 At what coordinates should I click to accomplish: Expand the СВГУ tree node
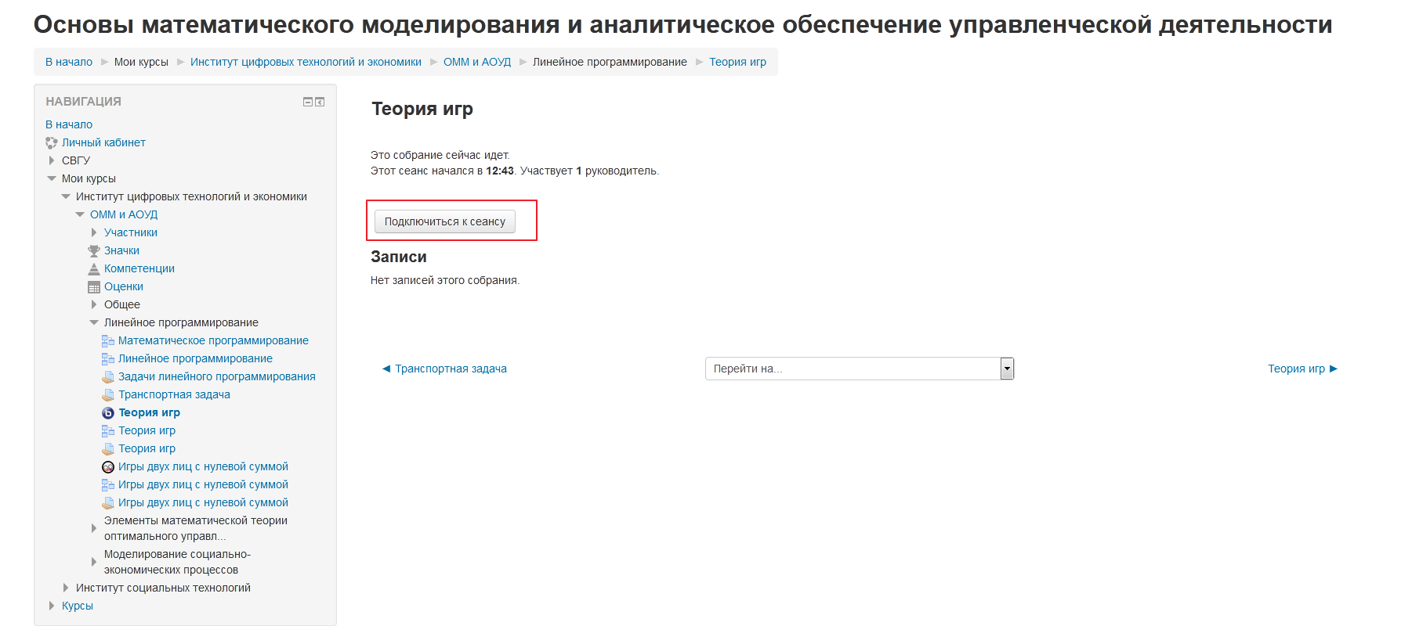coord(52,160)
